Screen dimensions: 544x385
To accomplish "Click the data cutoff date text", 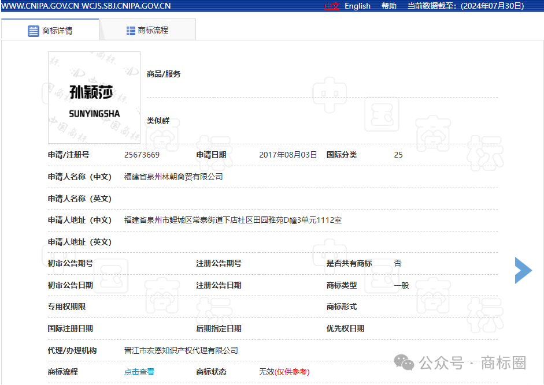I will pos(465,6).
